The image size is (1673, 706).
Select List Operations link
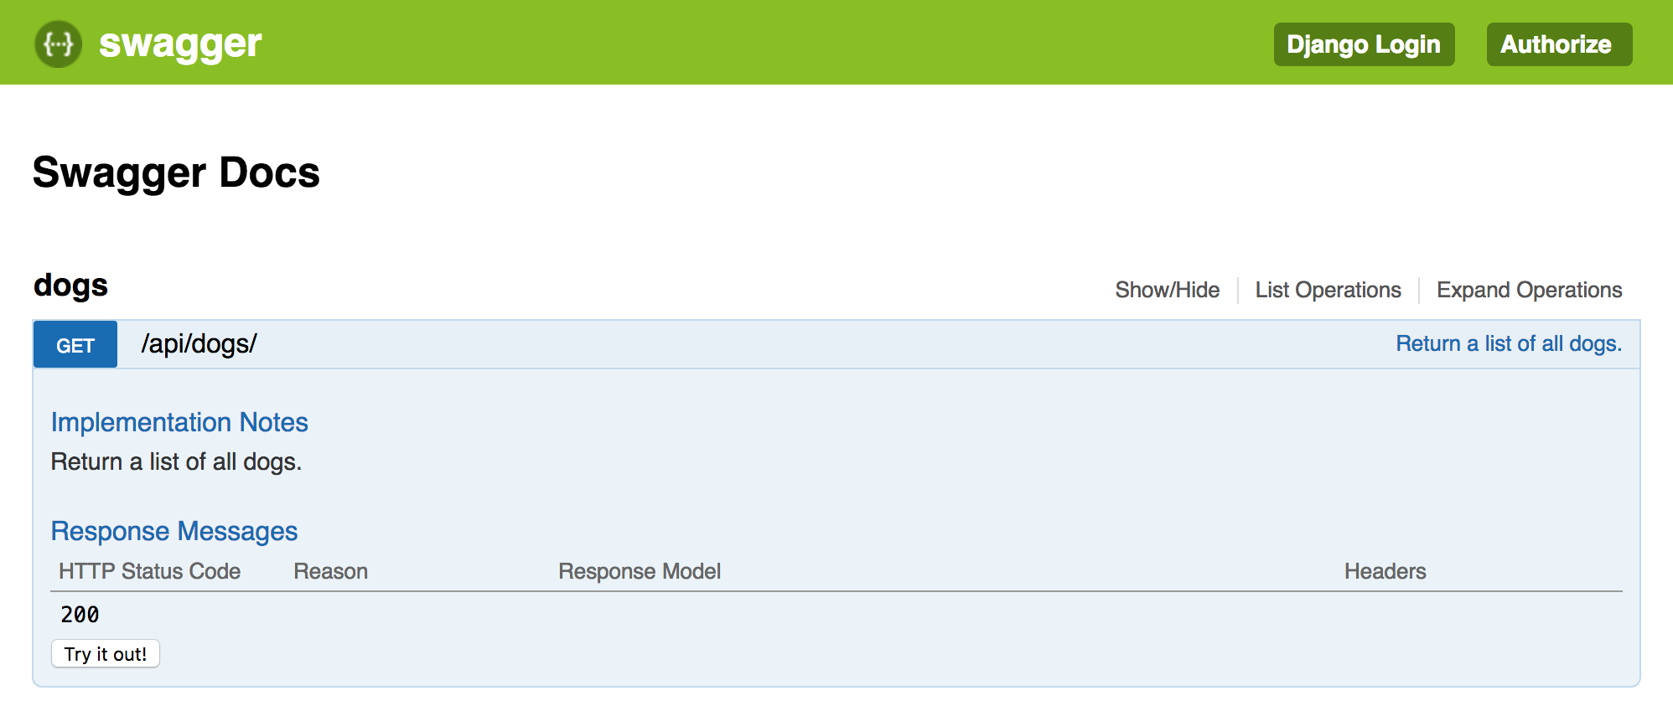tap(1328, 290)
